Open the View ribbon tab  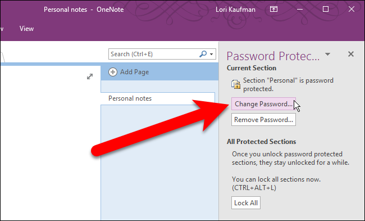coord(26,29)
